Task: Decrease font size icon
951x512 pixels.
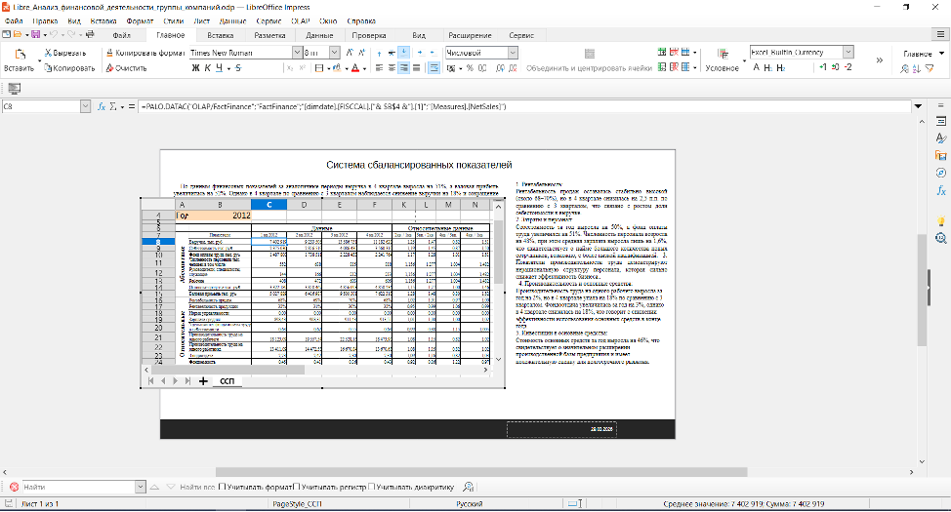Action: [361, 53]
